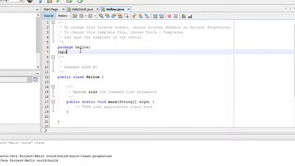The image size is (295, 166).
Task: Jump to Previous Bookmark icon
Action: coord(134,16)
